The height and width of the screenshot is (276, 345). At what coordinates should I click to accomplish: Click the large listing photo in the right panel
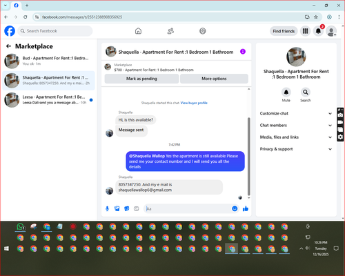pyautogui.click(x=296, y=57)
